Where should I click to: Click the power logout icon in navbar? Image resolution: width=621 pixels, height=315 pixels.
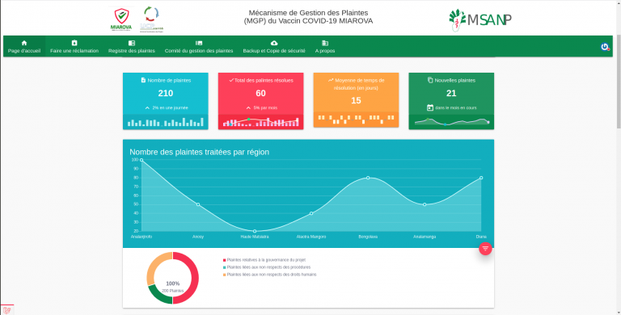point(605,47)
